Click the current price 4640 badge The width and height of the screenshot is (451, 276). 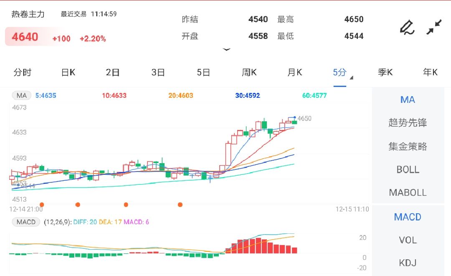pyautogui.click(x=25, y=37)
